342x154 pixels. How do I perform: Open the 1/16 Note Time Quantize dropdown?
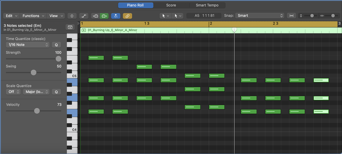28,45
